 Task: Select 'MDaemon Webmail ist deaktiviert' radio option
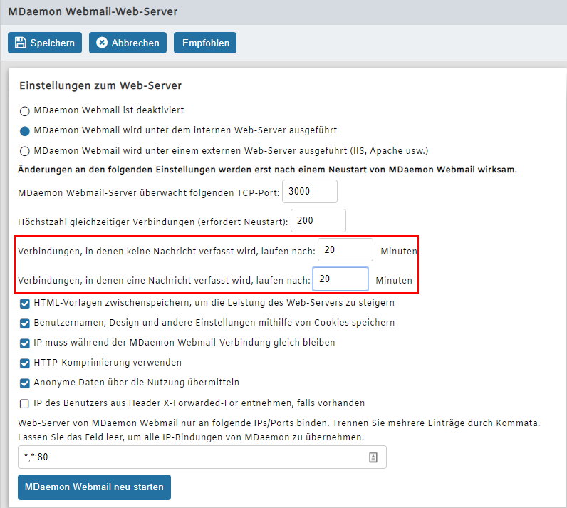click(x=25, y=111)
